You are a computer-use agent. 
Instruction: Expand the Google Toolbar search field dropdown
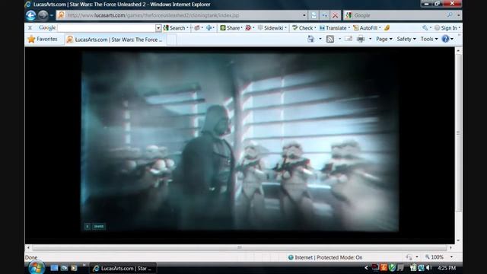click(x=158, y=28)
